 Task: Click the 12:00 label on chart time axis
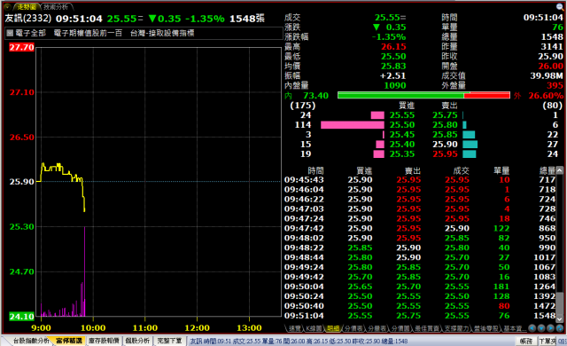pyautogui.click(x=197, y=328)
